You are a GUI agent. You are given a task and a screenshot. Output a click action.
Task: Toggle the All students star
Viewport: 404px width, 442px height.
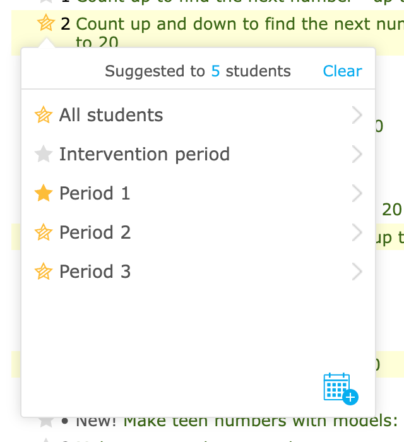44,115
